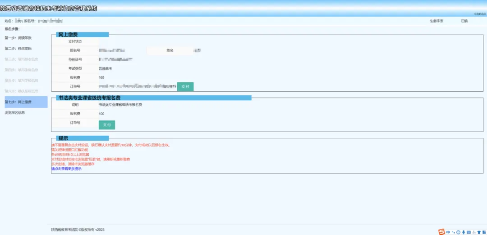The image size is (487, 235).
Task: Click 支付 button for 普通高考 order
Action: pyautogui.click(x=185, y=86)
